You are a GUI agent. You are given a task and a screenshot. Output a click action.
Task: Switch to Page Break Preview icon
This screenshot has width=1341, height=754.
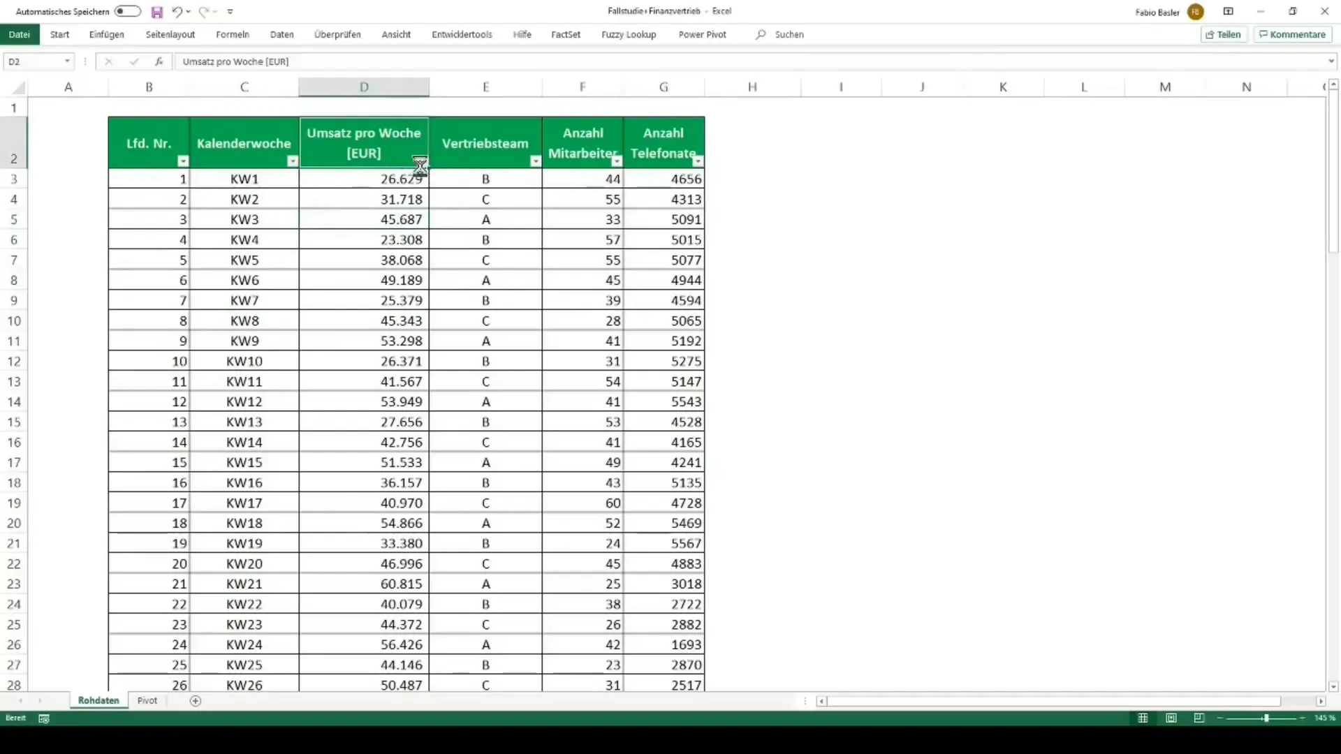pos(1199,718)
